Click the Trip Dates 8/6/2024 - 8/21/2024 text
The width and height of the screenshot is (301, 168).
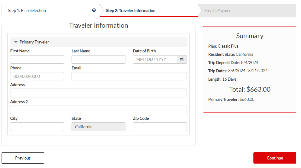[238, 71]
